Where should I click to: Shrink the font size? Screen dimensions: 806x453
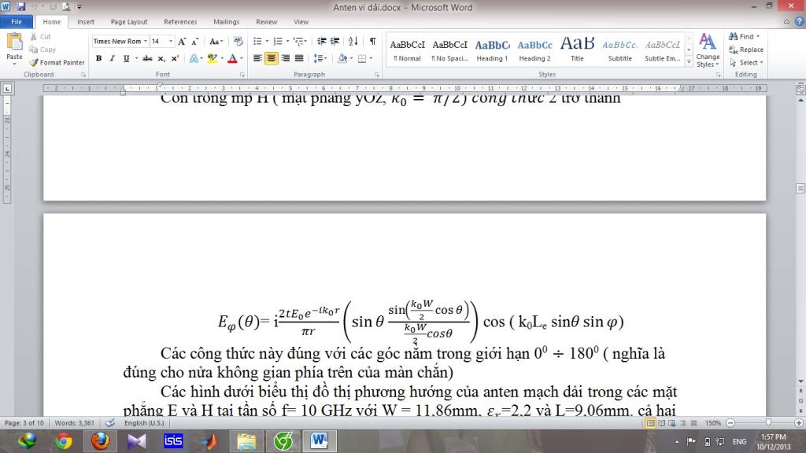195,41
